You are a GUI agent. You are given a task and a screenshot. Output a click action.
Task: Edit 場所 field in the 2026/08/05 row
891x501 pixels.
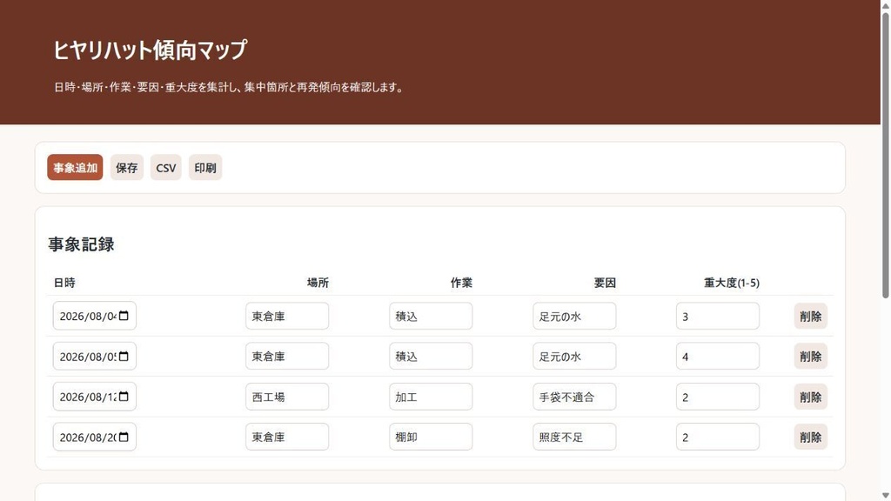(x=287, y=356)
